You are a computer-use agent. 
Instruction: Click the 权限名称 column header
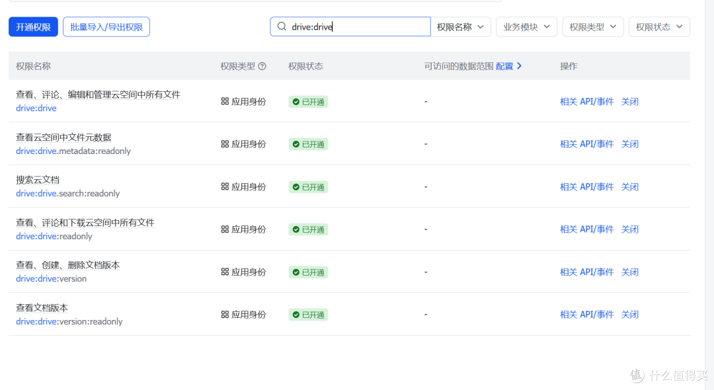(33, 67)
